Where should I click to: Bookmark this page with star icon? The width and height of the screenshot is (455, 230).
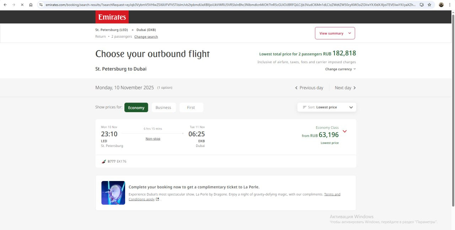pos(429,5)
